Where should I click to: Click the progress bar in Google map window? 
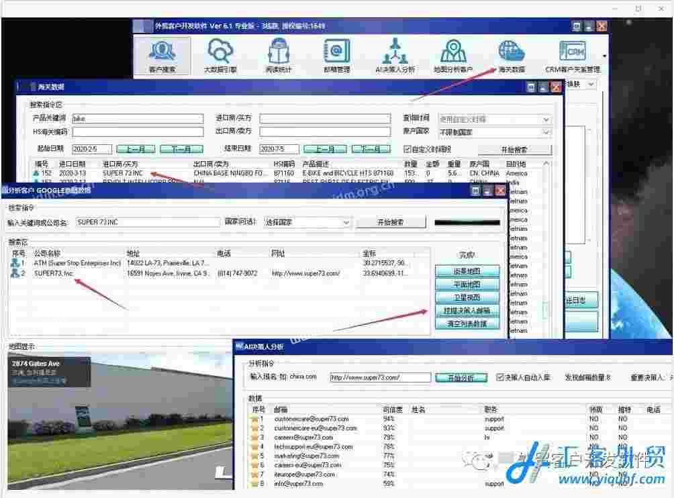point(467,223)
